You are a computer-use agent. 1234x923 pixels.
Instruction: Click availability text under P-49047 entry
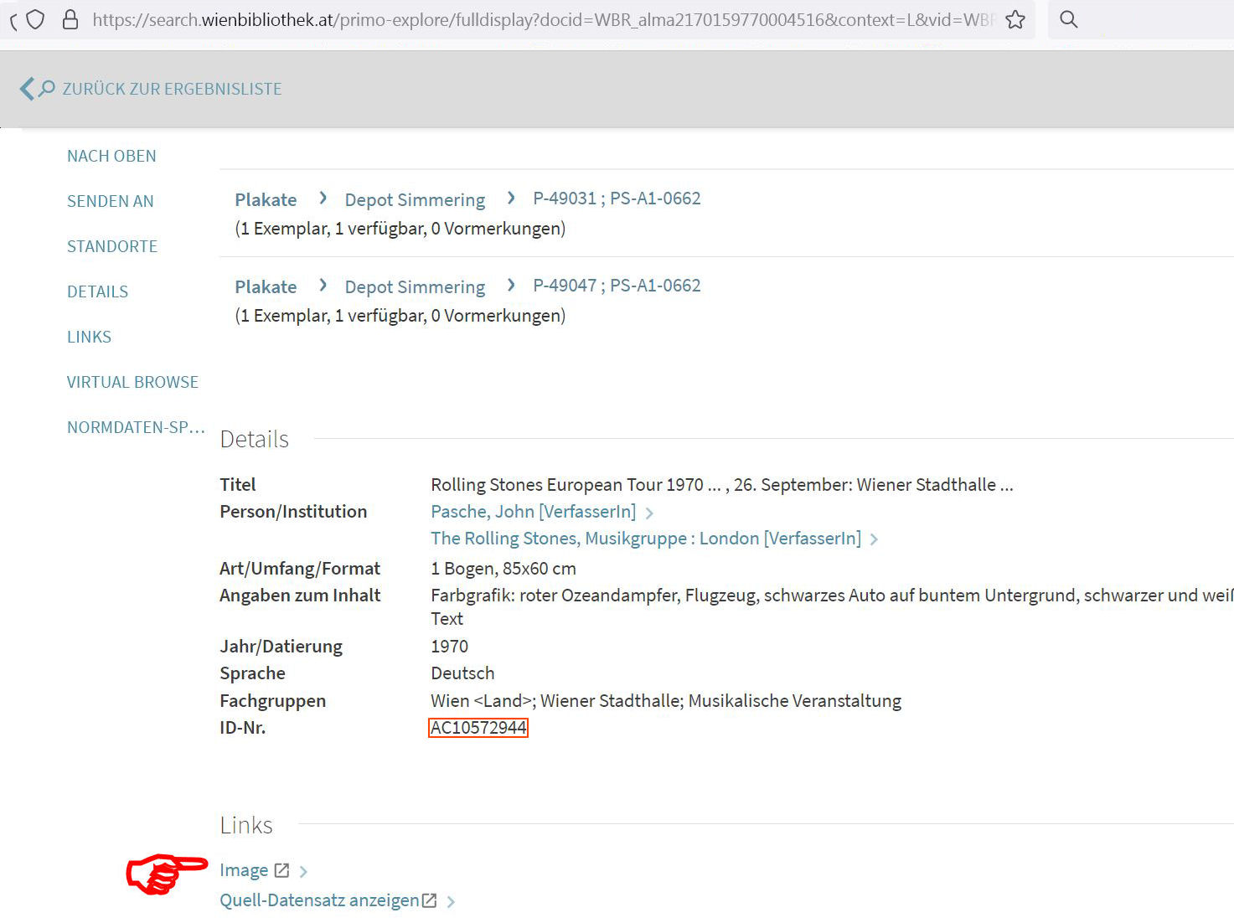point(400,316)
